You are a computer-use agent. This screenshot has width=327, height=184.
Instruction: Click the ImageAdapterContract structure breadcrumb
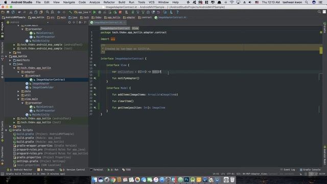point(115,28)
